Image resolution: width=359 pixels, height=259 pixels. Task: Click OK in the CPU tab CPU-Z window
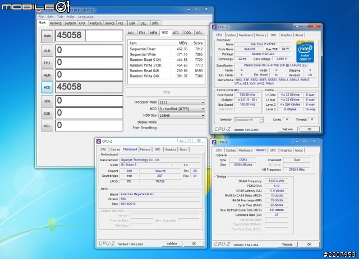click(x=310, y=129)
